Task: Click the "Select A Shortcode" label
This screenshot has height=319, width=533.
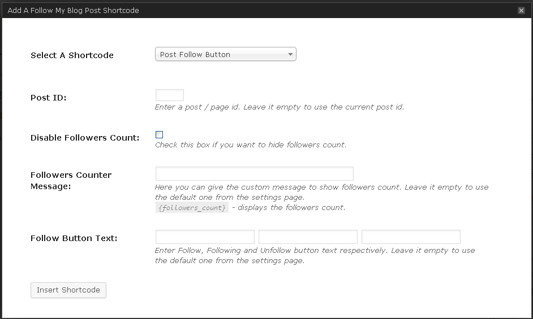Action: pos(72,55)
